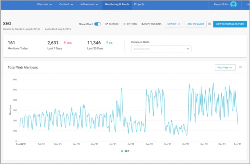Click the red 10% decrease indicator

[68, 43]
